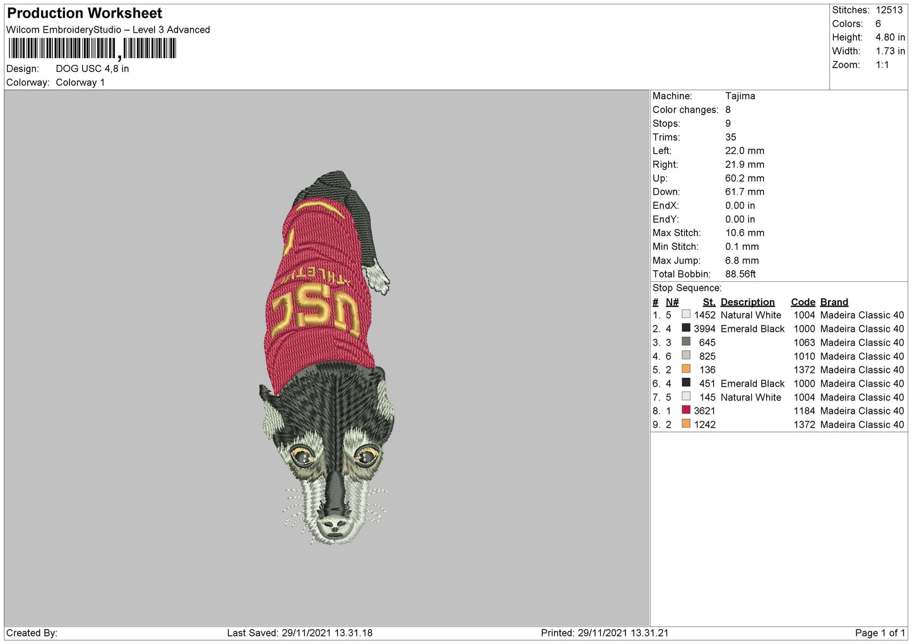
Task: Click the Zoom value '1:1'
Action: pos(882,65)
